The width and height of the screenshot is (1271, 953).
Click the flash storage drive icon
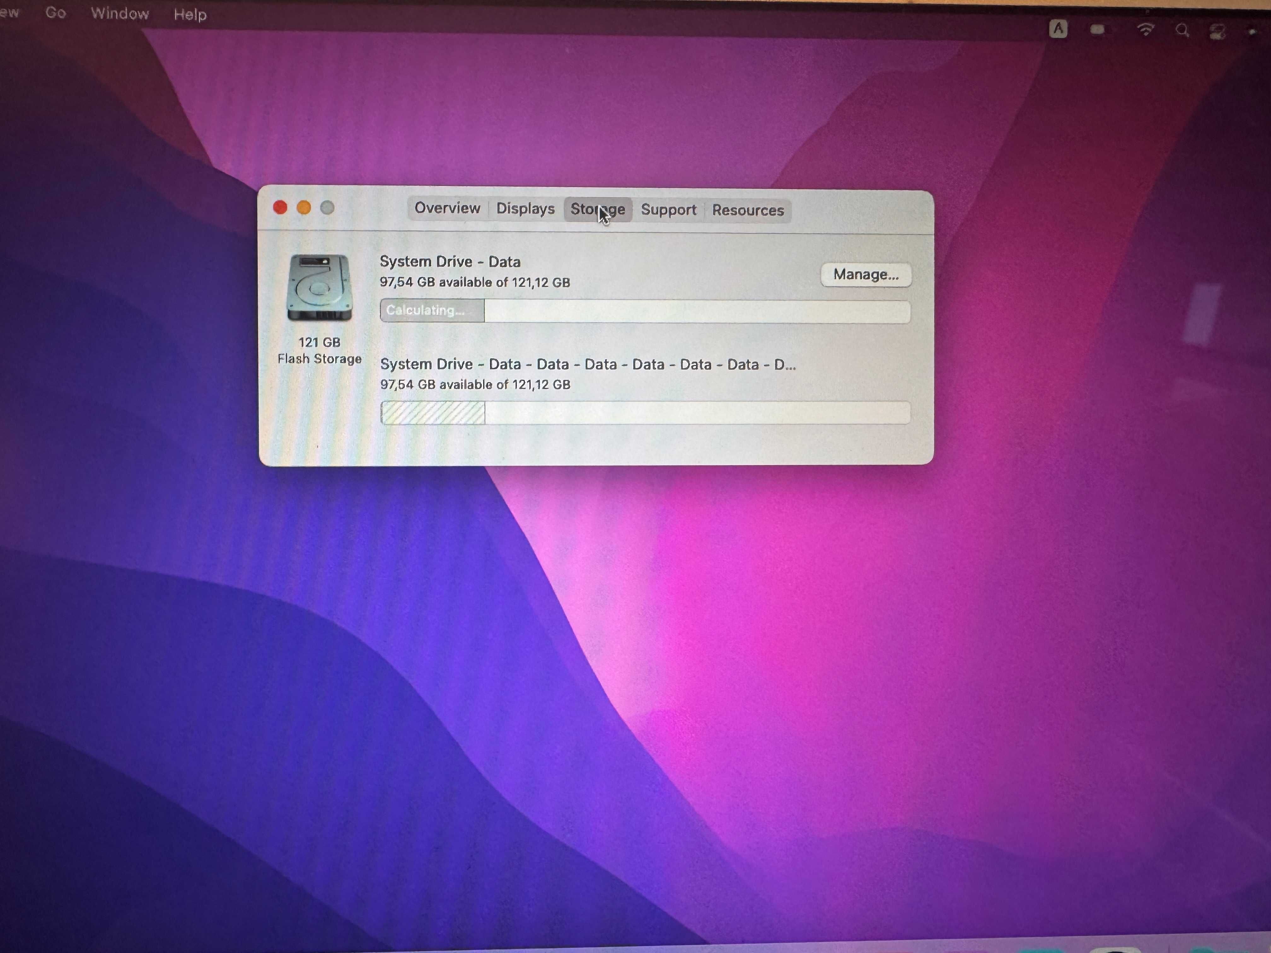pos(319,288)
